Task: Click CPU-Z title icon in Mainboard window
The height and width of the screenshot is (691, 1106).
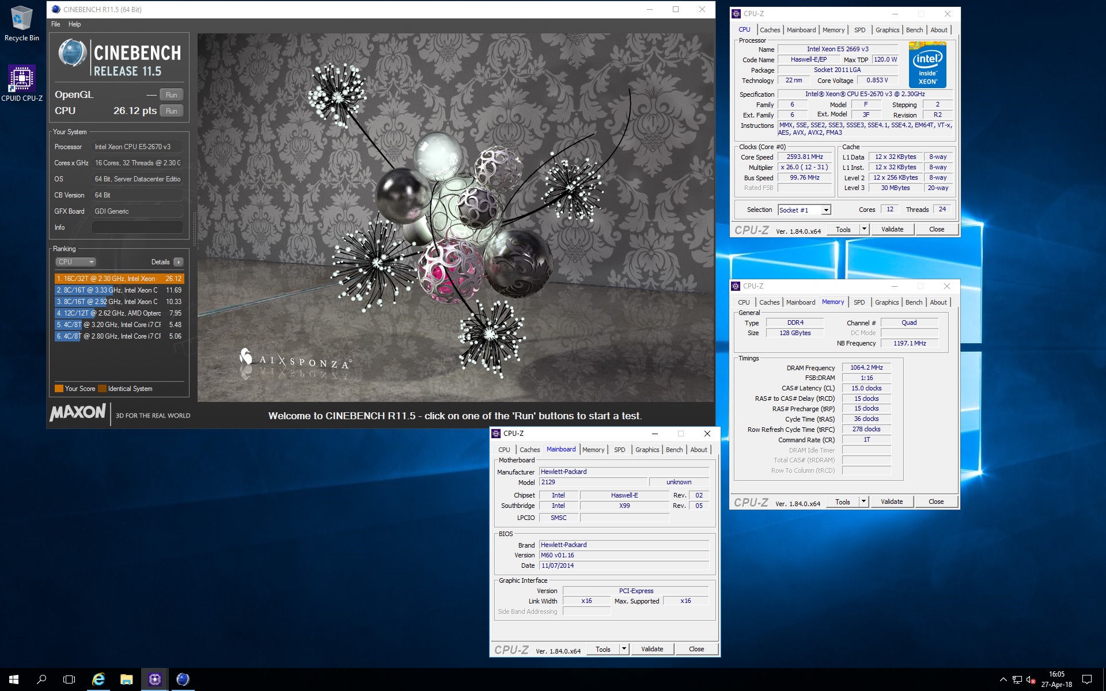Action: [x=496, y=434]
